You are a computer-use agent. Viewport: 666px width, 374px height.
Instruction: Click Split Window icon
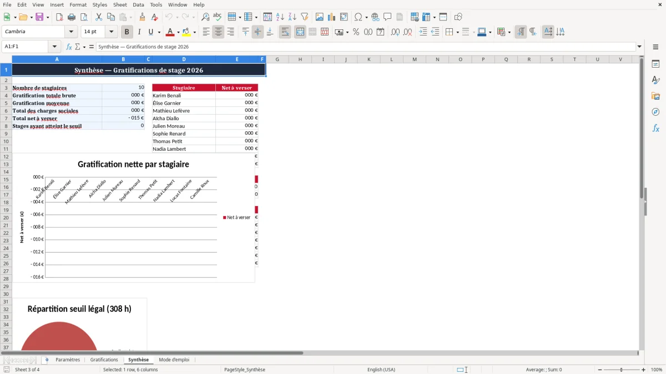click(443, 17)
